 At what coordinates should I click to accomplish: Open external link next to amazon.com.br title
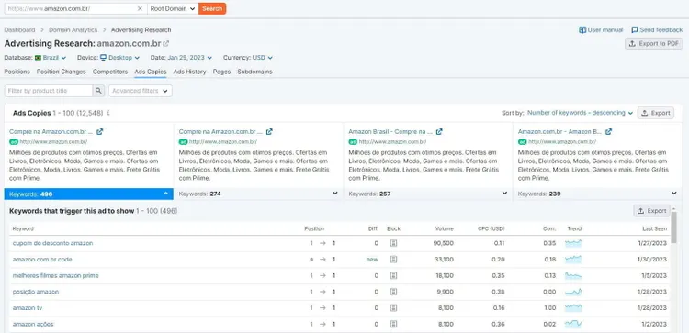[166, 43]
